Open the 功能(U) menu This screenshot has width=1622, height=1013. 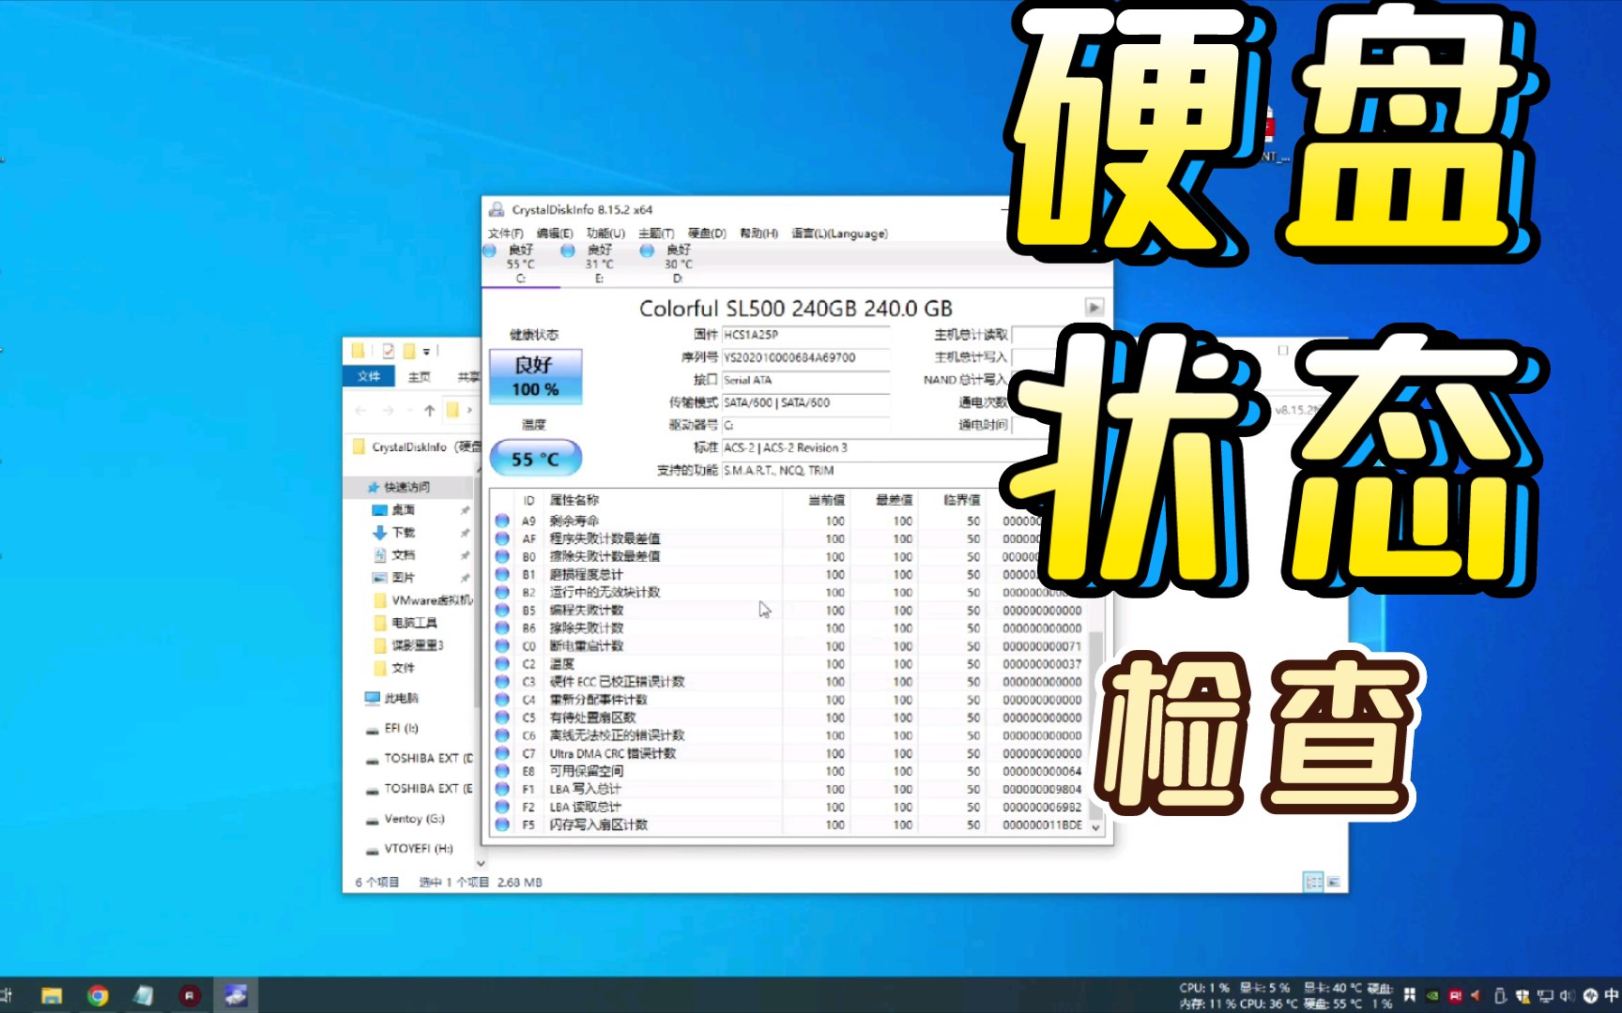[x=605, y=234]
